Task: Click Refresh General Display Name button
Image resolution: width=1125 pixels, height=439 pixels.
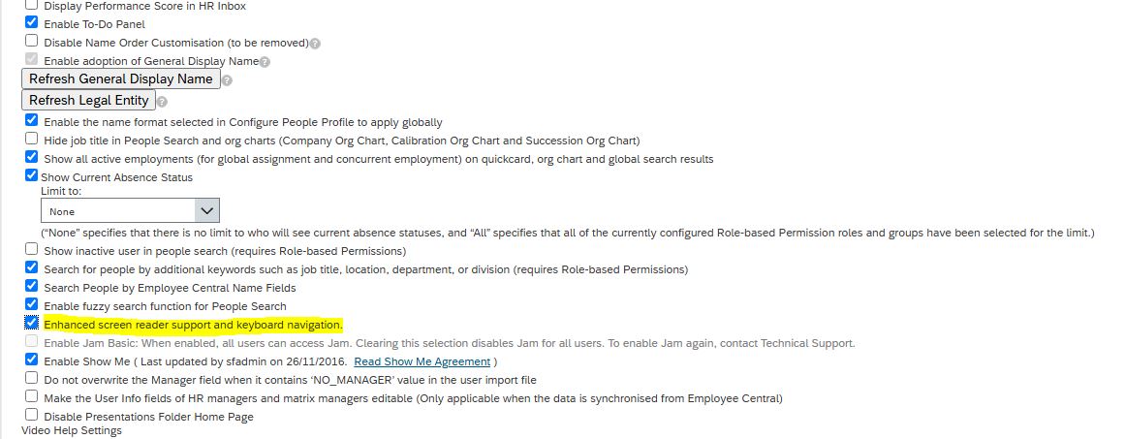Action: pos(120,78)
